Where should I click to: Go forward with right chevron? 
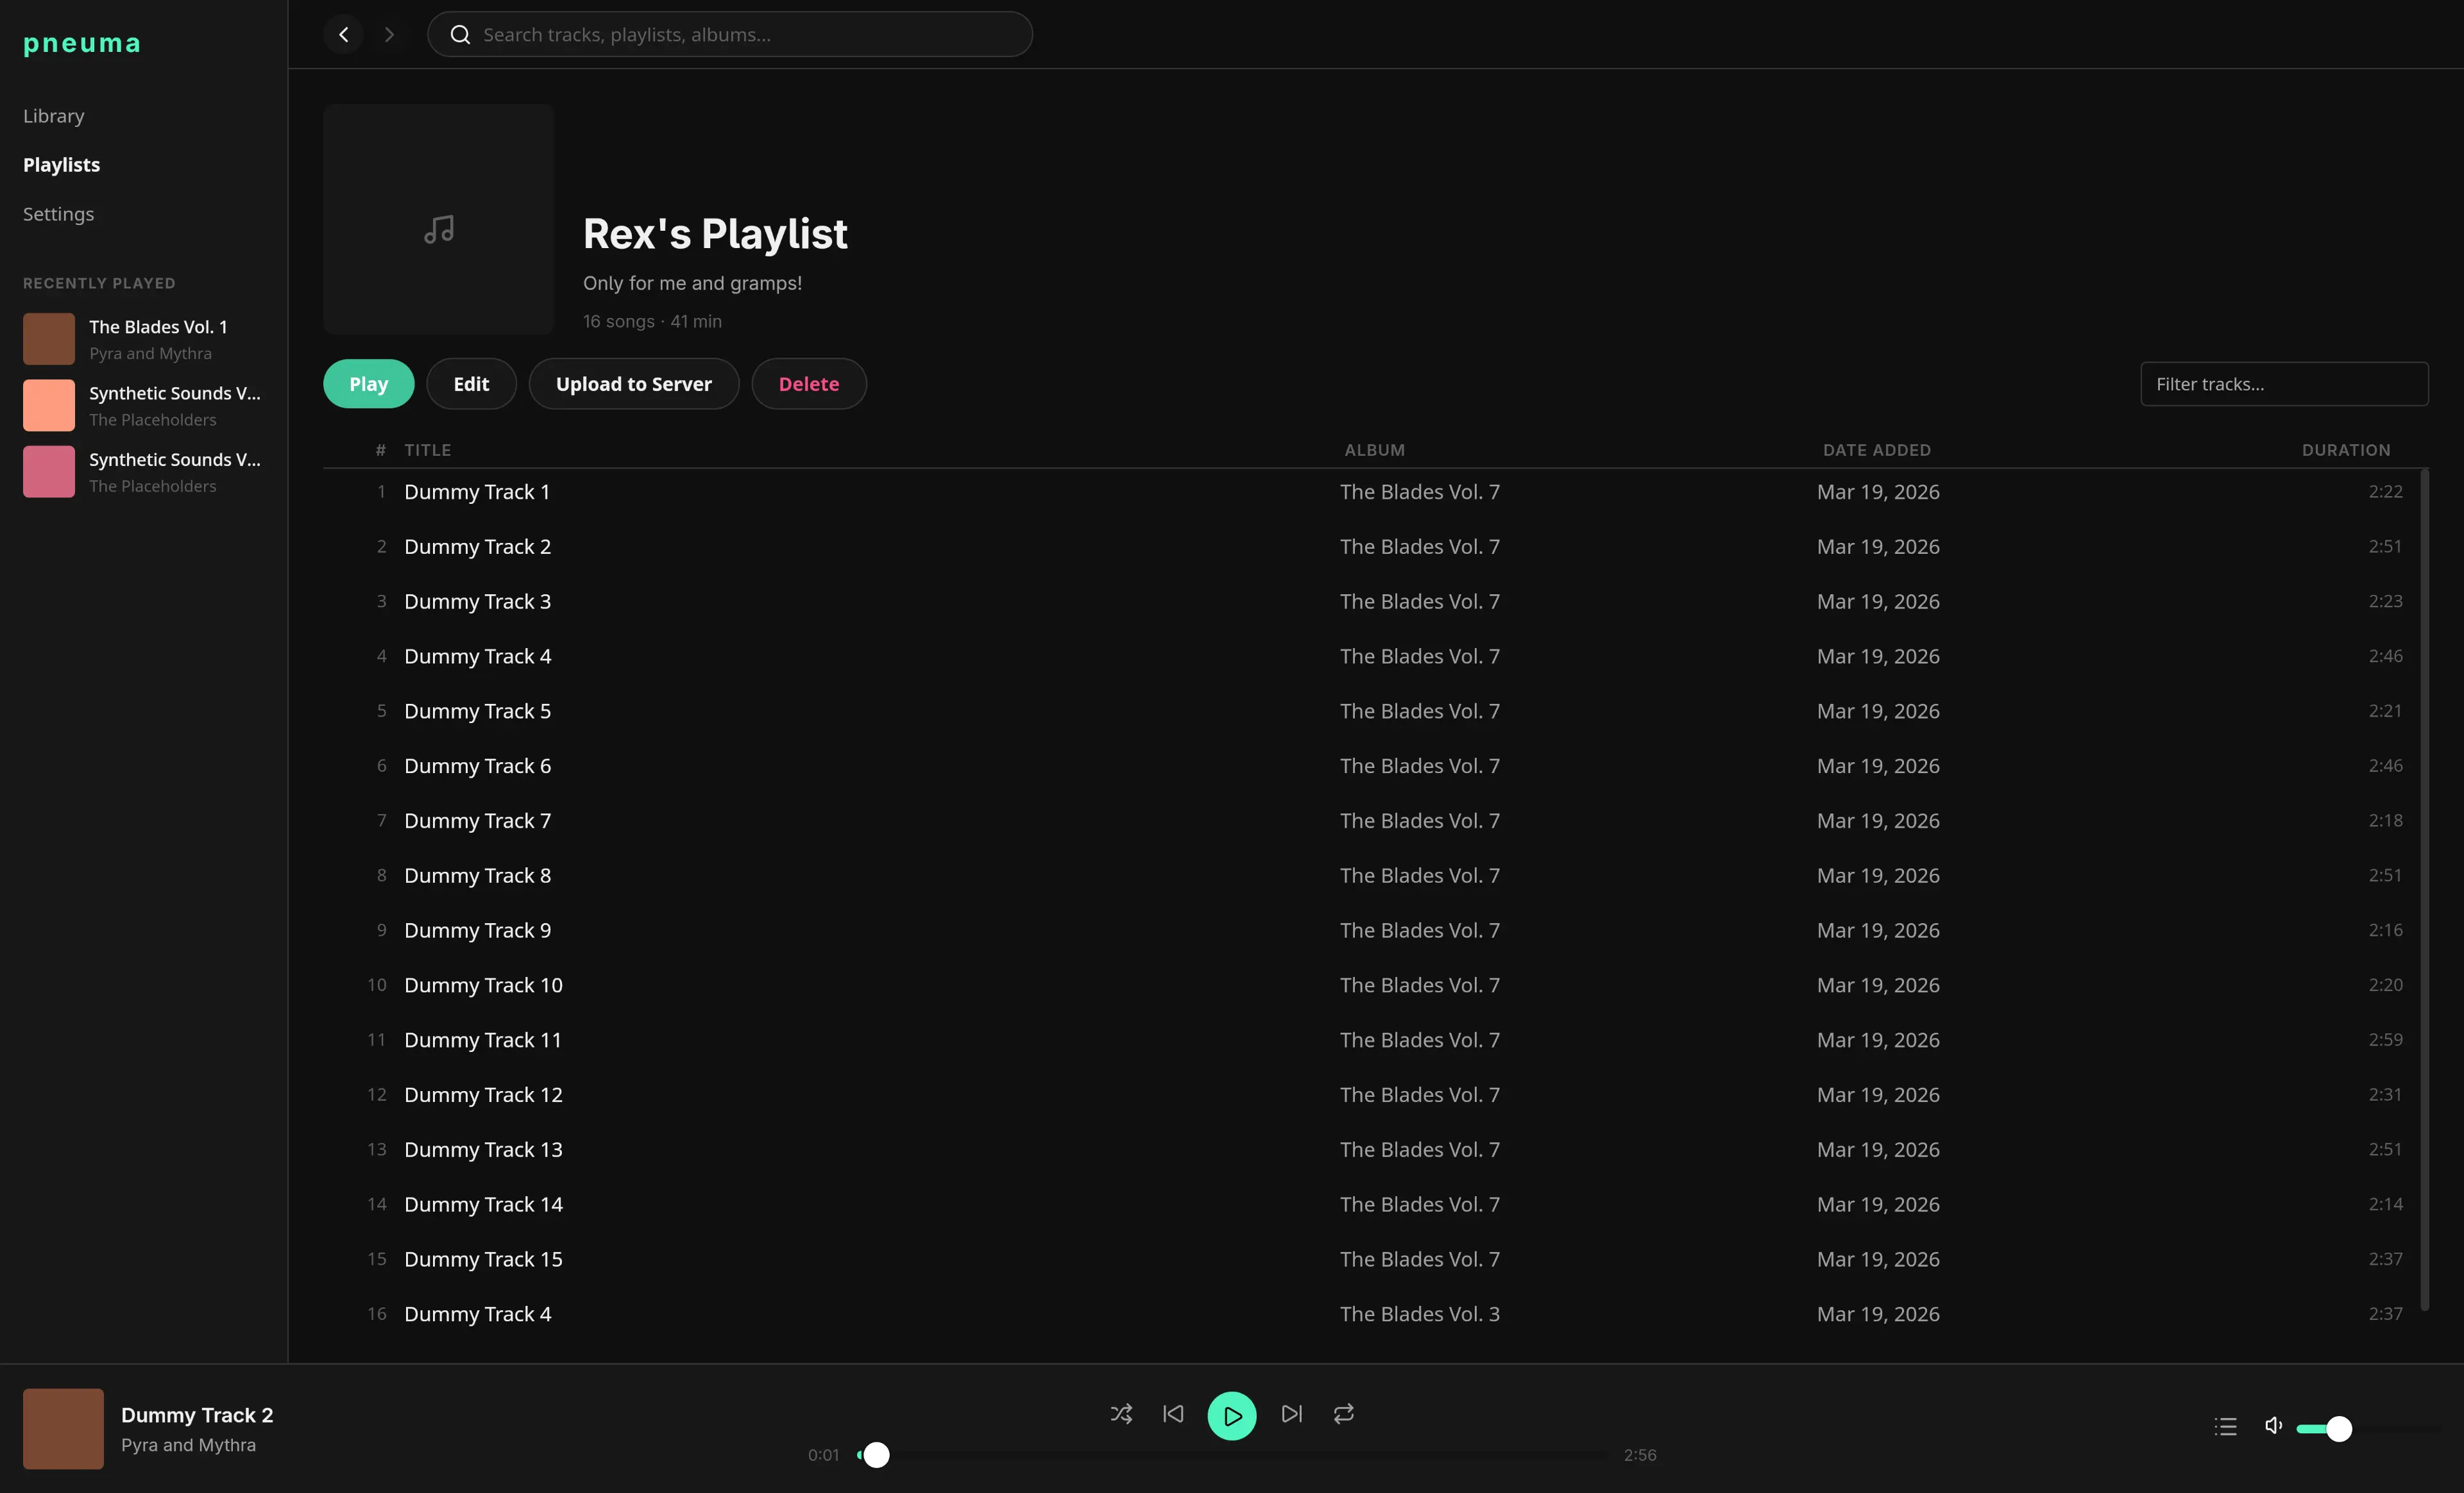pyautogui.click(x=389, y=34)
